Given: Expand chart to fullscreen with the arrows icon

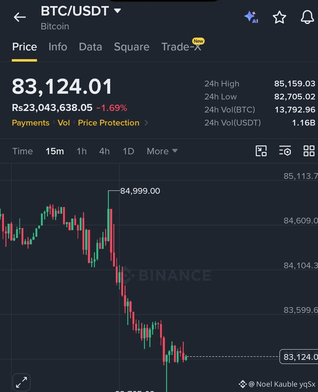Looking at the screenshot, I should click(22, 382).
